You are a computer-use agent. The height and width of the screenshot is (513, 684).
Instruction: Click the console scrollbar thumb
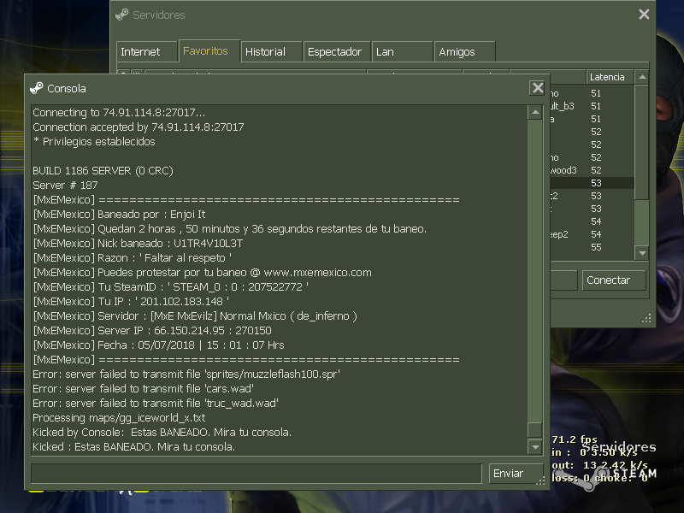pyautogui.click(x=535, y=430)
